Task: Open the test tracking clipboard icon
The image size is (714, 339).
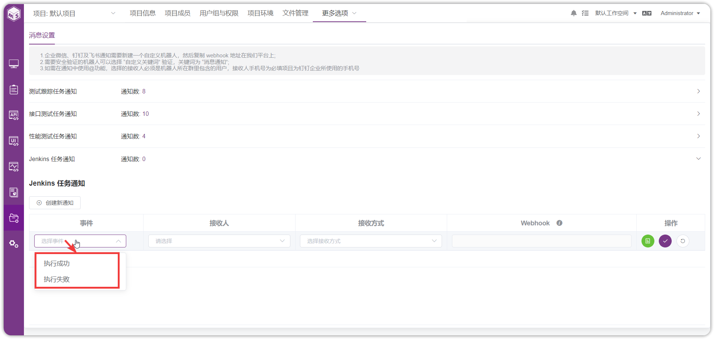Action: click(x=14, y=89)
